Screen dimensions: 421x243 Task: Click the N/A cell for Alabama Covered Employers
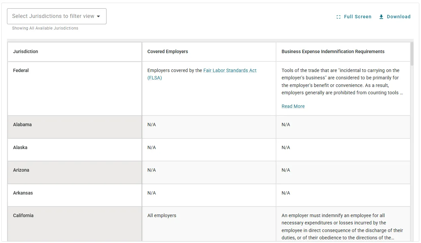(151, 124)
